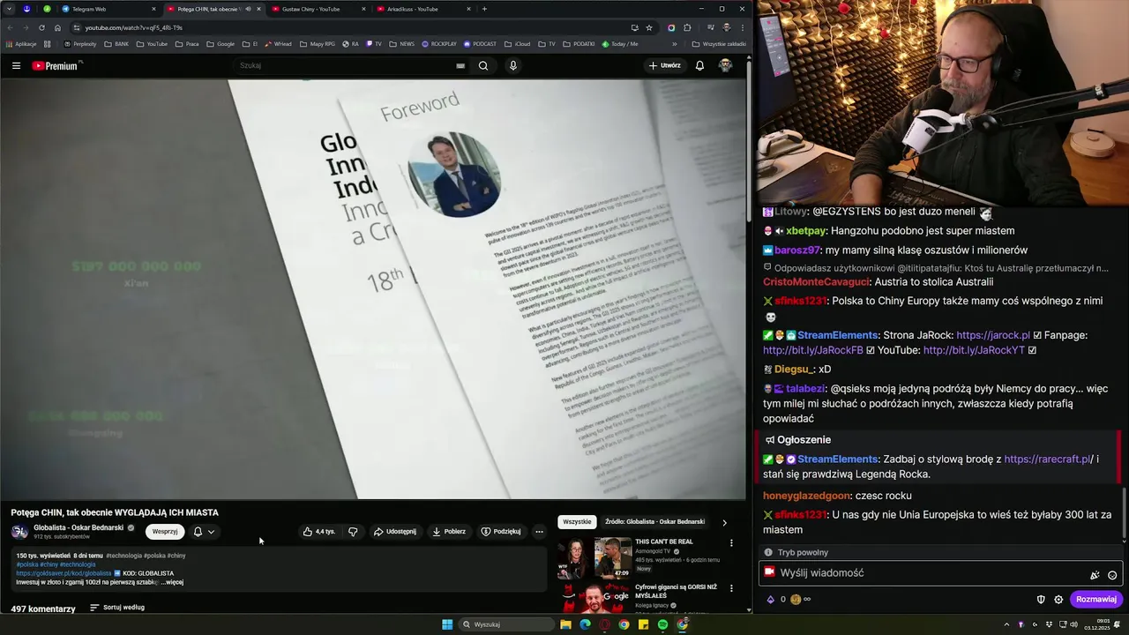Open Twitch chat settings gear
The height and width of the screenshot is (635, 1129).
1058,599
